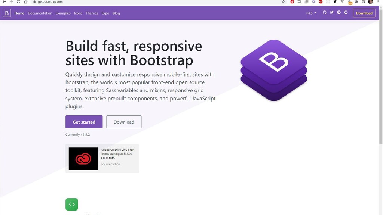Open Chrome three-dot menu
383x215 pixels.
pos(378,2)
